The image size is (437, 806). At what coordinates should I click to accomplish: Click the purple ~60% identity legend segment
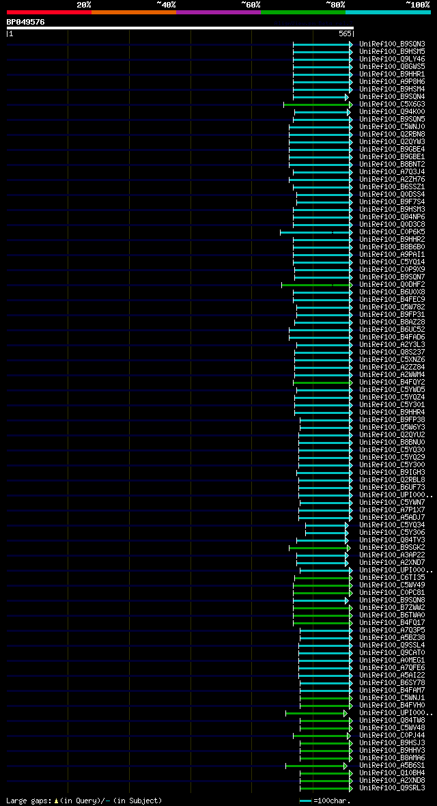tap(218, 12)
